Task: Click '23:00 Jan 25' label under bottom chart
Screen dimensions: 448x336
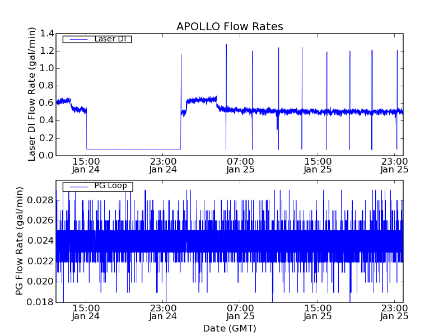Action: click(394, 312)
